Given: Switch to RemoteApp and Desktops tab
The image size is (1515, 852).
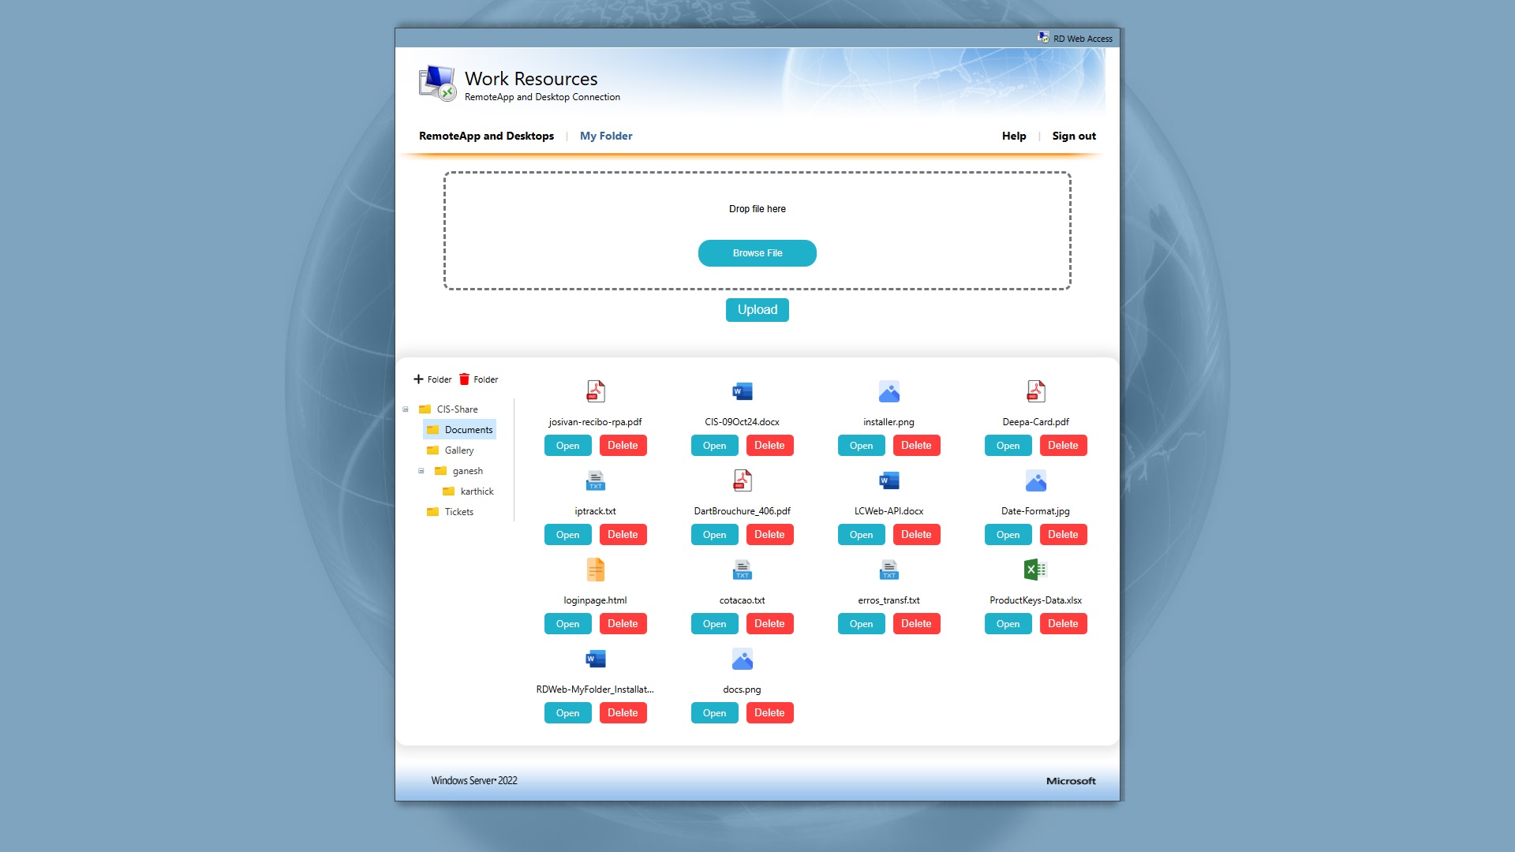Looking at the screenshot, I should (x=486, y=136).
